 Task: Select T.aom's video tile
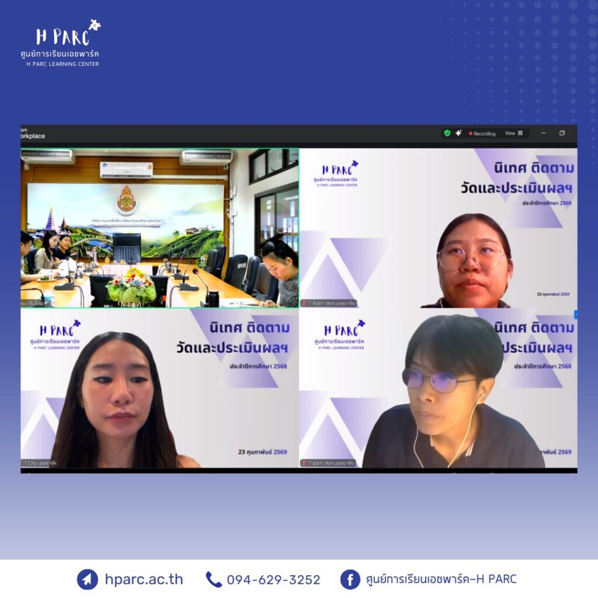click(x=438, y=388)
